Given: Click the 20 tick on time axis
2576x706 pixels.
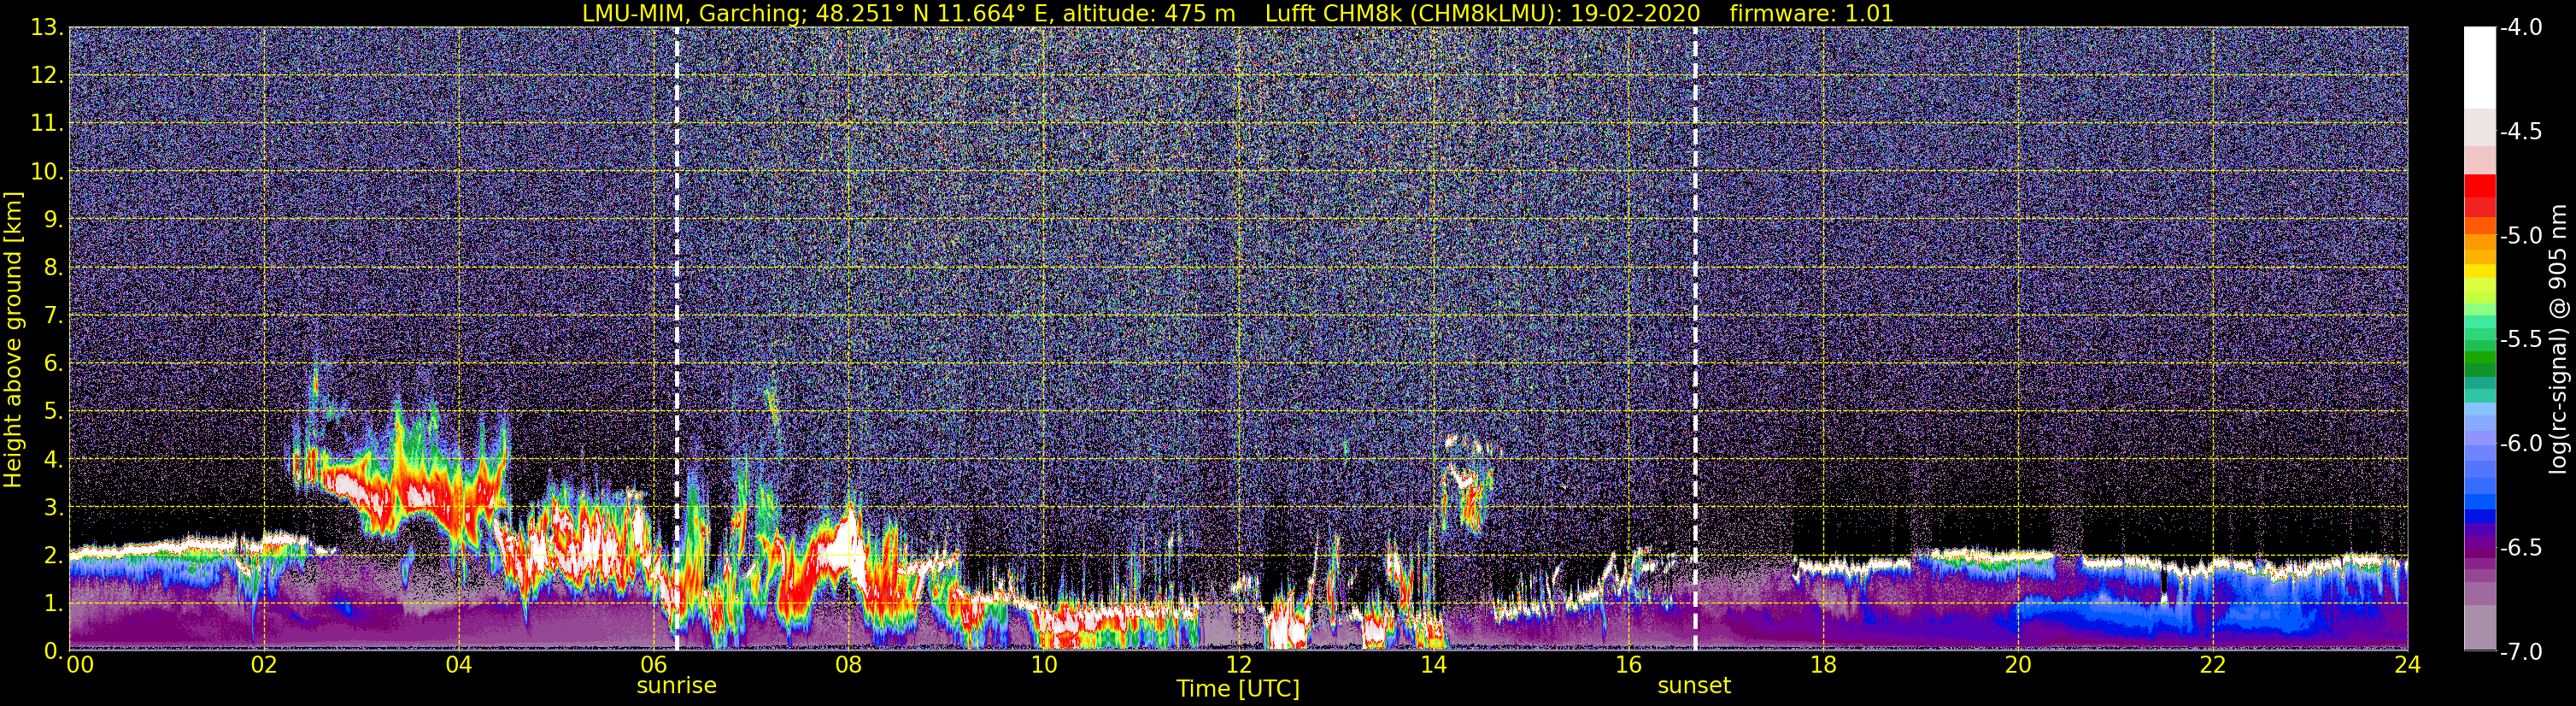Looking at the screenshot, I should pyautogui.click(x=2018, y=665).
